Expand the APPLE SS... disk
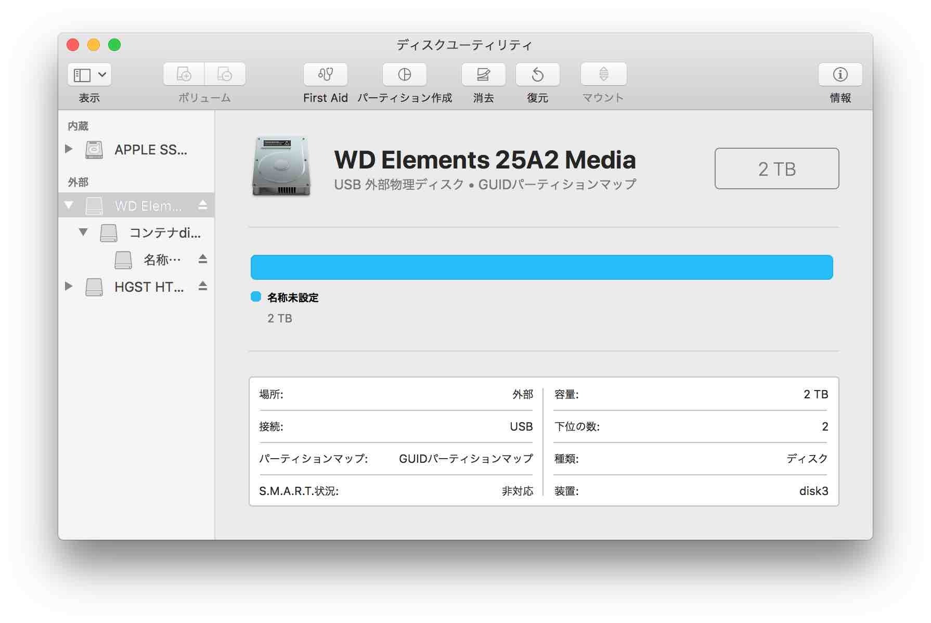931x623 pixels. [69, 149]
